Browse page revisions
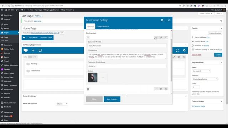Image resolution: width=228 pixels, height=128 pixels. (x=206, y=46)
